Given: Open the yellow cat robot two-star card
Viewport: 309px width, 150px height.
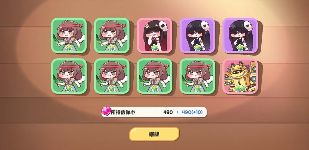Looking at the screenshot, I should pos(240,76).
